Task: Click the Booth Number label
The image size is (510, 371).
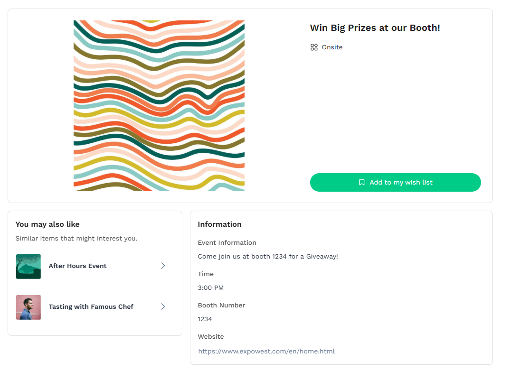Action: [x=221, y=305]
